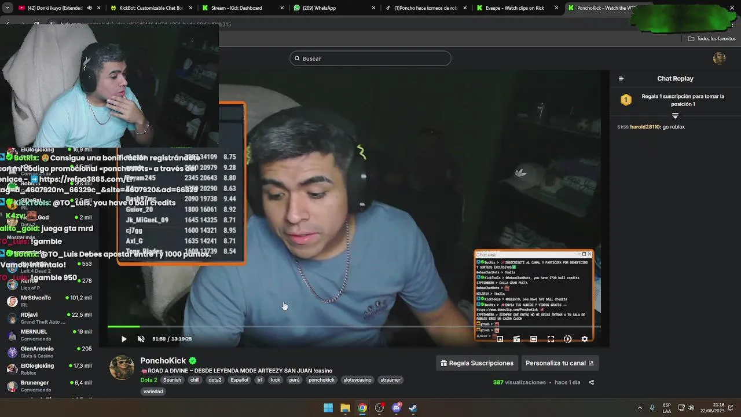
Task: Open the system volume control
Action: pyautogui.click(x=691, y=408)
